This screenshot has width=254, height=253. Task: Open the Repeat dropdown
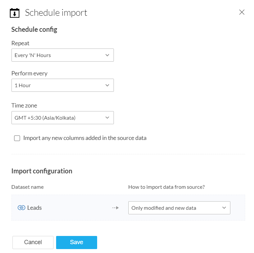click(x=63, y=55)
